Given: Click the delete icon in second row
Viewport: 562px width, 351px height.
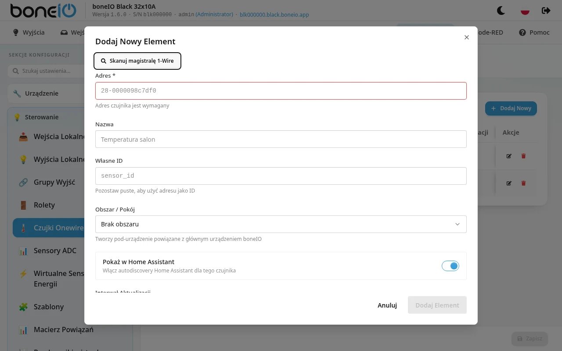Looking at the screenshot, I should click(x=523, y=183).
